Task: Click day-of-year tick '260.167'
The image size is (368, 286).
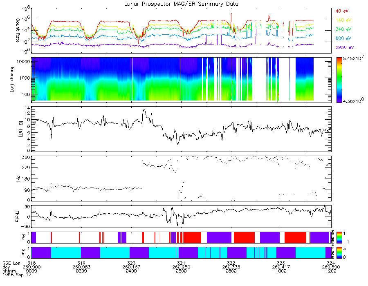Action: tap(131, 267)
